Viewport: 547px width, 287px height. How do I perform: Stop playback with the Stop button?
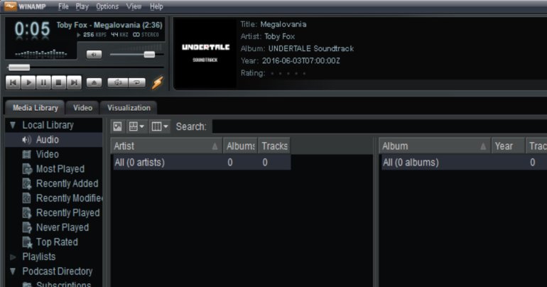(59, 82)
